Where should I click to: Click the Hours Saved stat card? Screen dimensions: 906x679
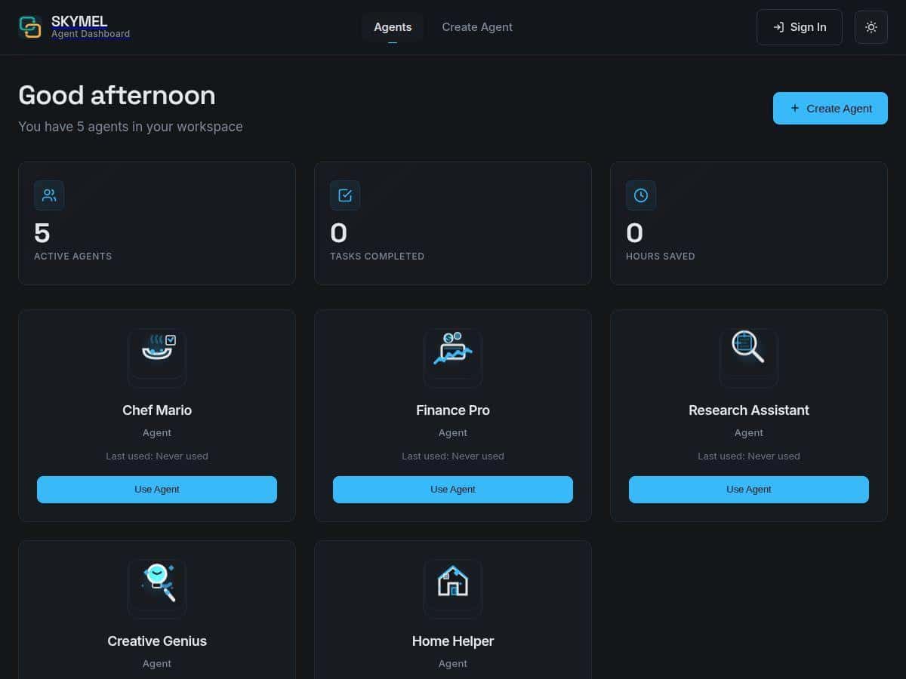click(748, 223)
